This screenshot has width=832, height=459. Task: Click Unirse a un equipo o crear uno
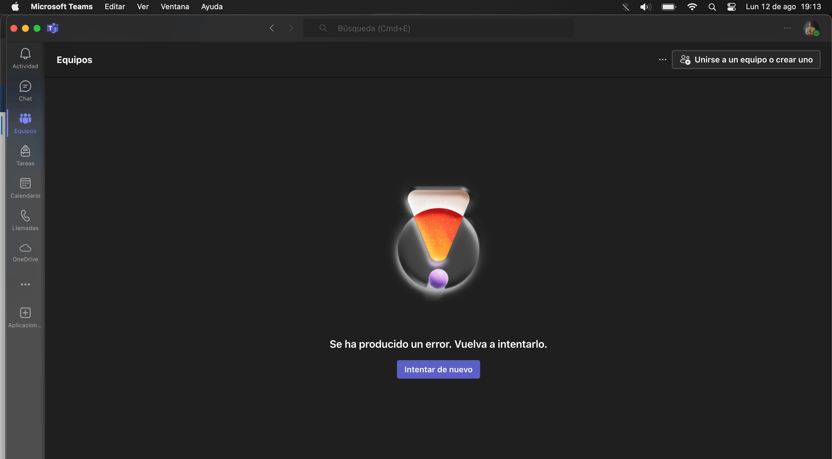(746, 60)
